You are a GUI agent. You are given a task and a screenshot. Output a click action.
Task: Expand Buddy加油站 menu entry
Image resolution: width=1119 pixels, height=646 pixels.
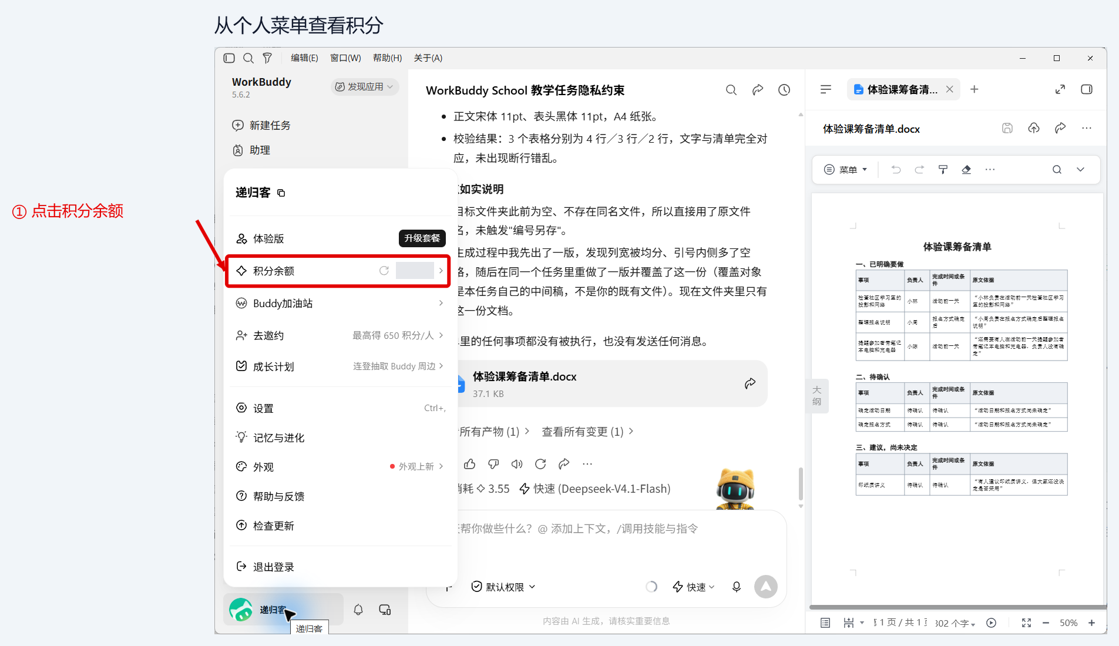pyautogui.click(x=340, y=303)
